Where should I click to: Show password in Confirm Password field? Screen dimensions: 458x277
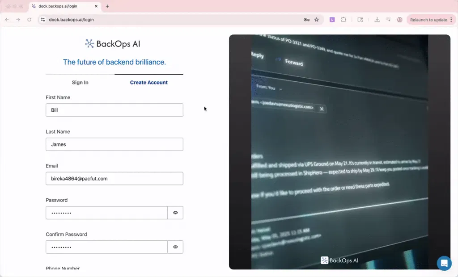(175, 247)
